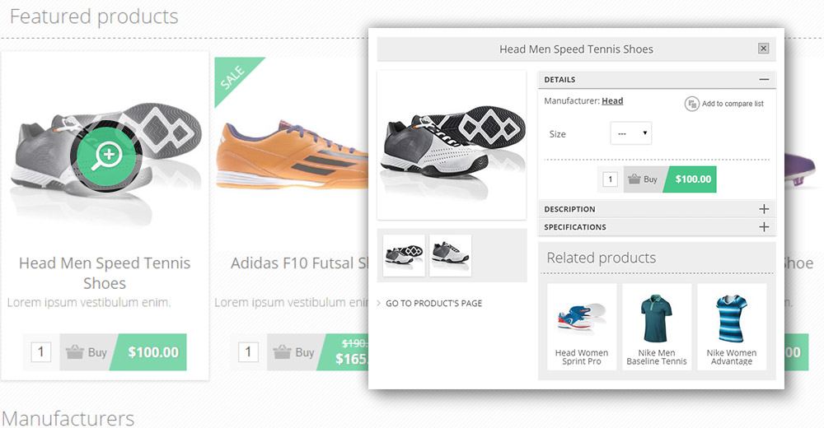Click the quantity field in the popup

coord(610,179)
